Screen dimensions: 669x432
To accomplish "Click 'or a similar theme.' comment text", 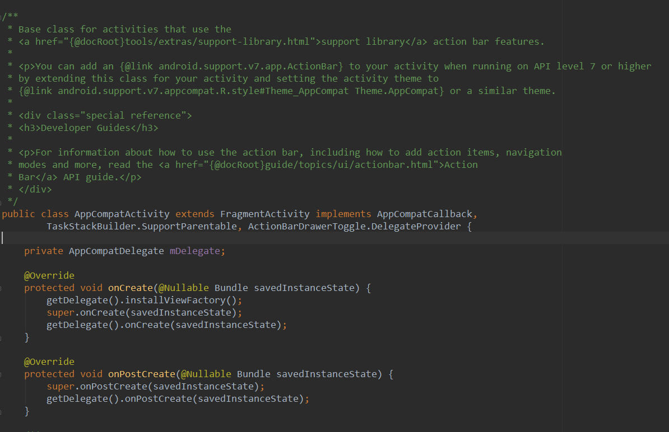I will (503, 91).
